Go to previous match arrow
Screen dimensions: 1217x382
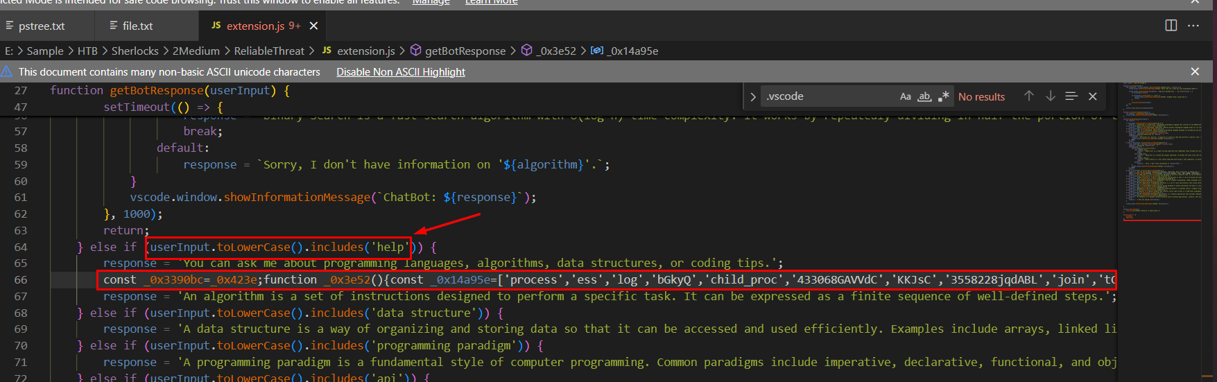1029,96
